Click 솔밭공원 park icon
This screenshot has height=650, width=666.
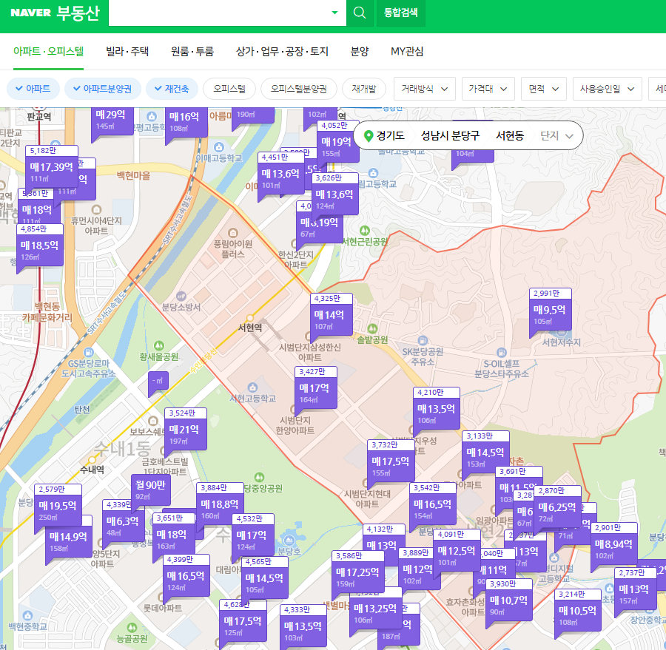click(x=372, y=328)
